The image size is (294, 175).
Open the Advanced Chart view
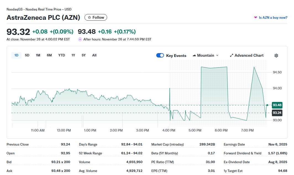pyautogui.click(x=247, y=56)
